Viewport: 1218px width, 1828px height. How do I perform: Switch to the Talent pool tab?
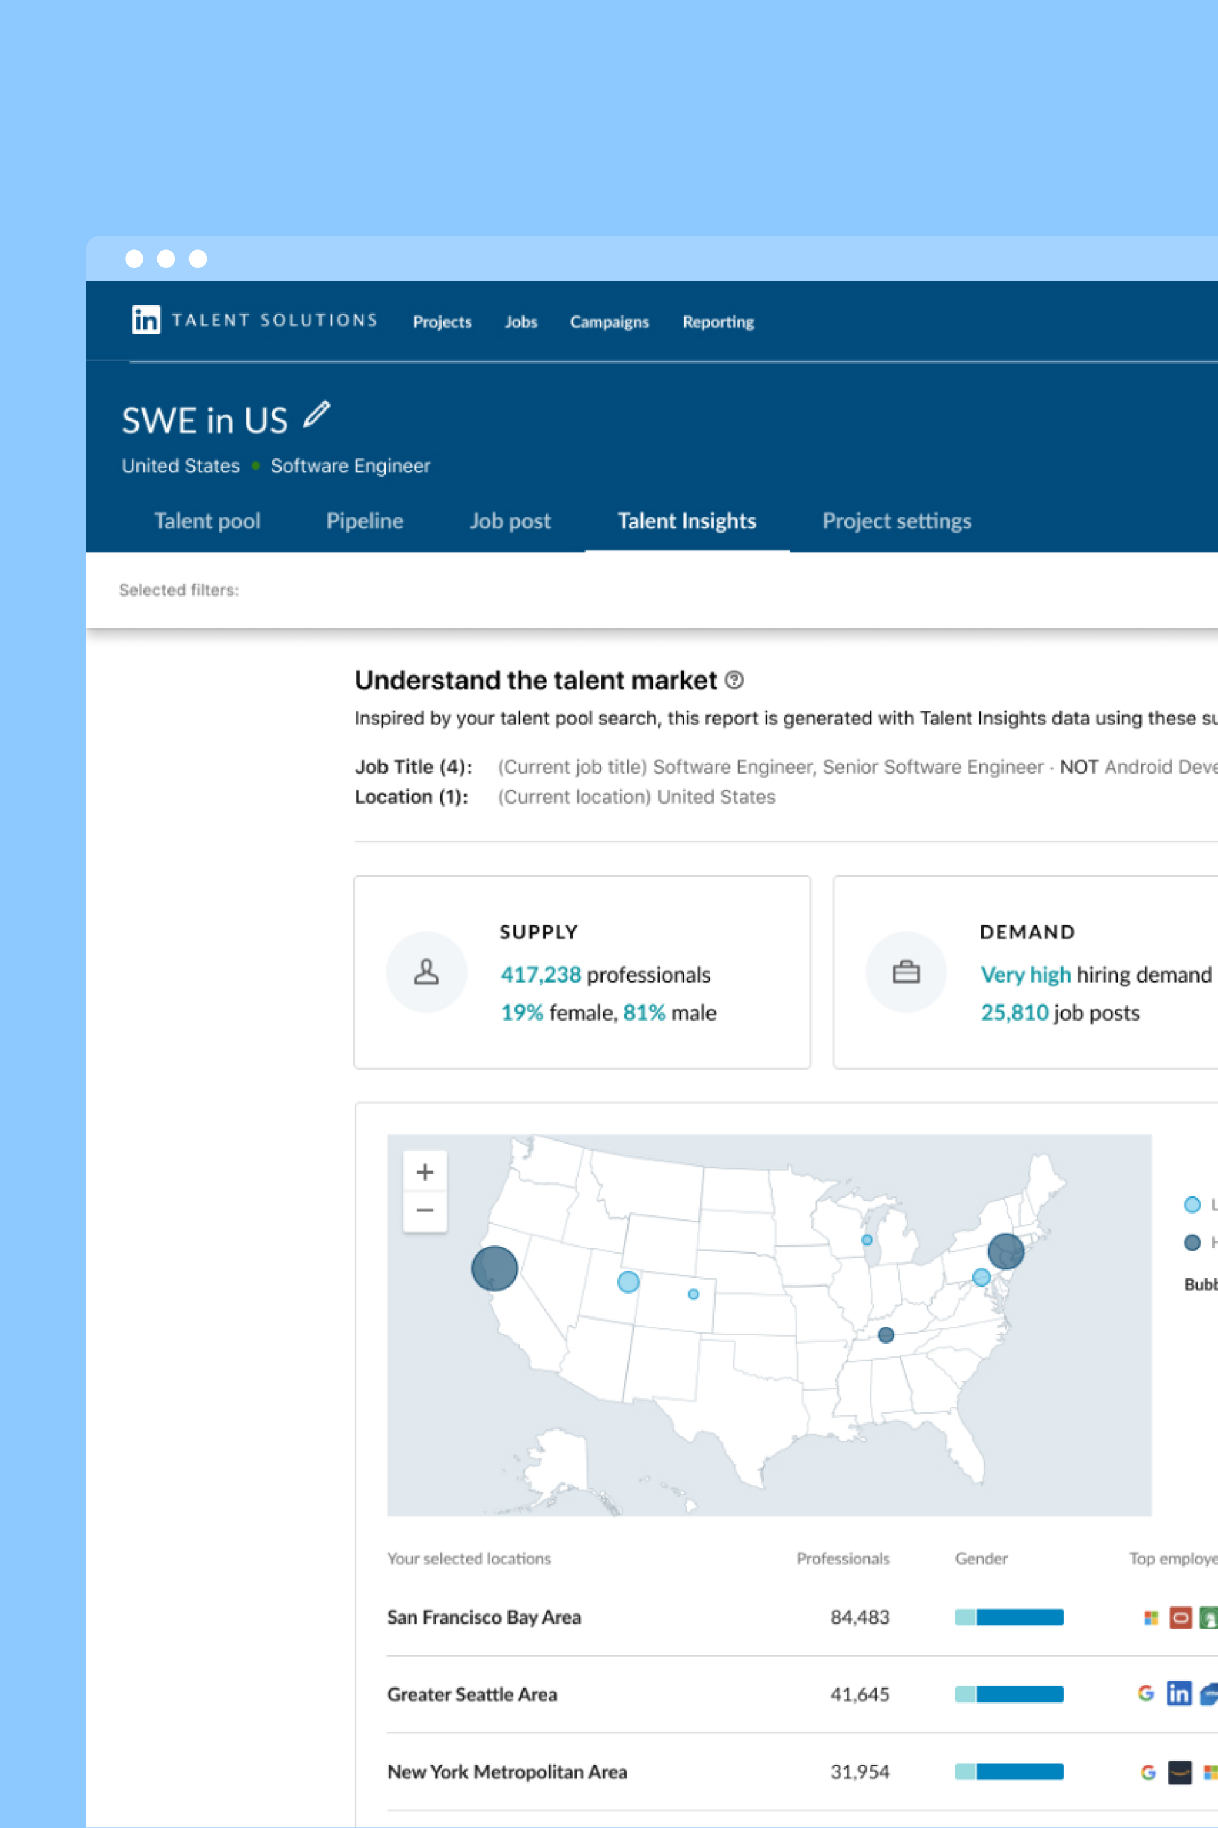click(207, 520)
